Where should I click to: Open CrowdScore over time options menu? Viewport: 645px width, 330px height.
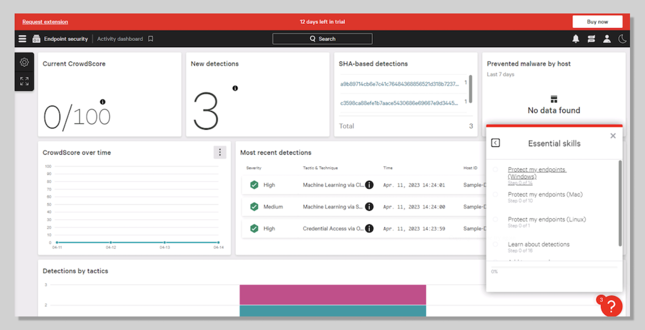pos(220,153)
